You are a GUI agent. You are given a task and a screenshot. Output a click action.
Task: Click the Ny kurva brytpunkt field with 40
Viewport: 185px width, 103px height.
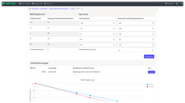[136, 34]
